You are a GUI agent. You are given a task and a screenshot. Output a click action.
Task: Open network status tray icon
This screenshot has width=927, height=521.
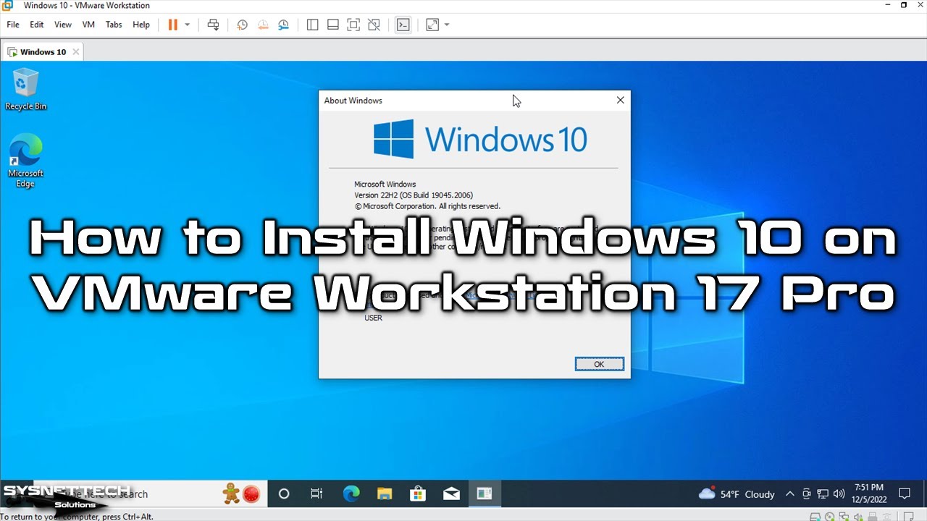[x=823, y=494]
